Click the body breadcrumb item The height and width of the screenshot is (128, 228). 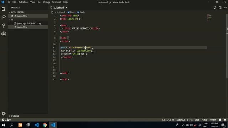[82, 12]
